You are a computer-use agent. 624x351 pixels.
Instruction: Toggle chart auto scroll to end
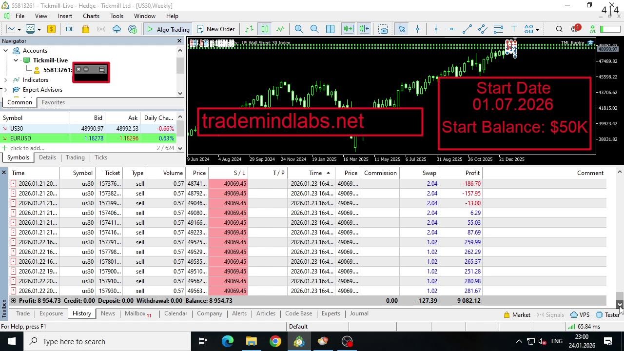(348, 29)
